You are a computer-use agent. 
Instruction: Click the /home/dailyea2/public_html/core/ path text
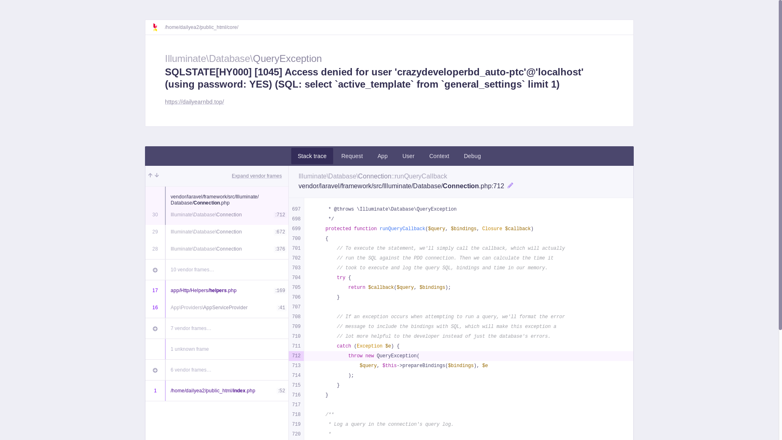point(202,27)
